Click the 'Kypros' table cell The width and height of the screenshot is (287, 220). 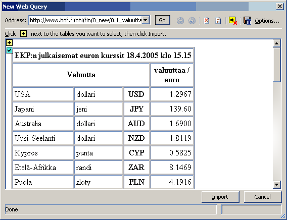click(43, 153)
